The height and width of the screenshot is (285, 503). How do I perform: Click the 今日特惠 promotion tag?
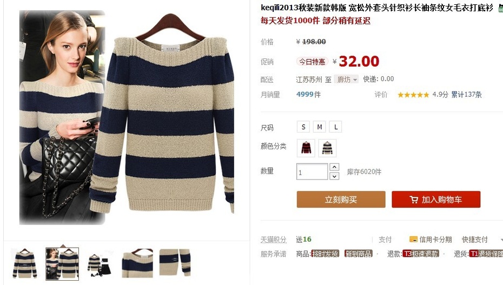[x=312, y=62]
